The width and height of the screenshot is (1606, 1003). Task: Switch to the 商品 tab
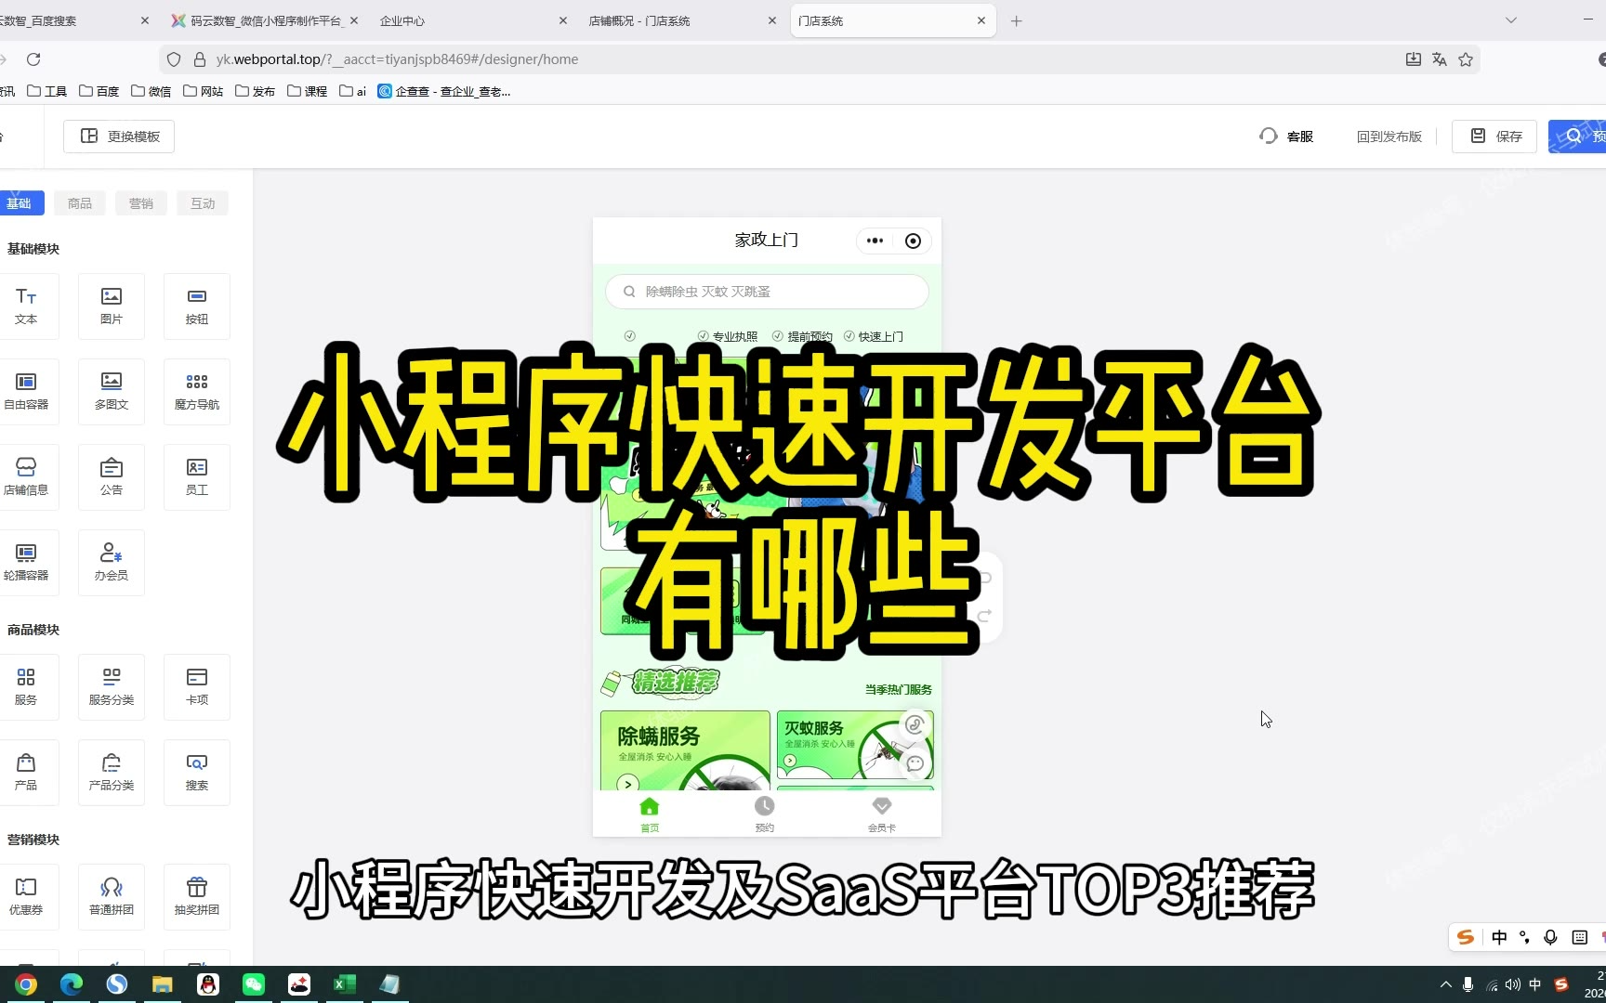80,203
